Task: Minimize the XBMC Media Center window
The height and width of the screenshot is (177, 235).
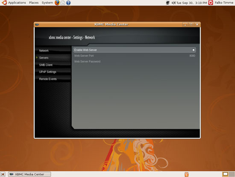Action: pos(185,24)
